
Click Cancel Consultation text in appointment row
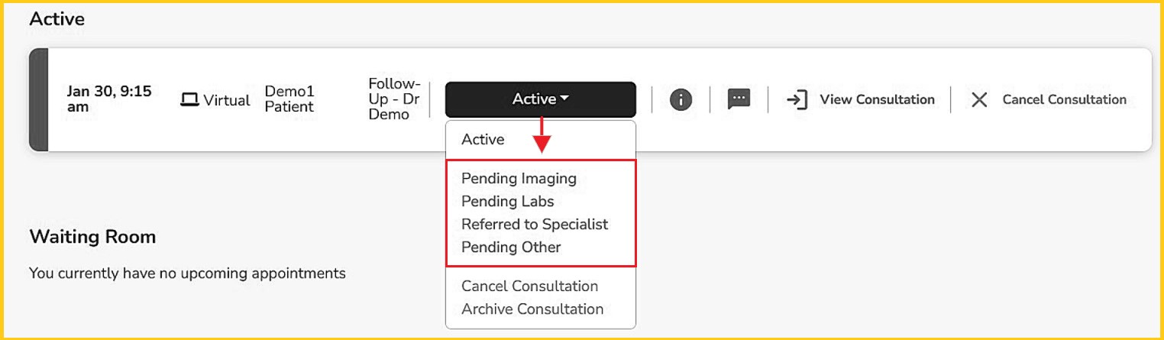pos(1064,99)
